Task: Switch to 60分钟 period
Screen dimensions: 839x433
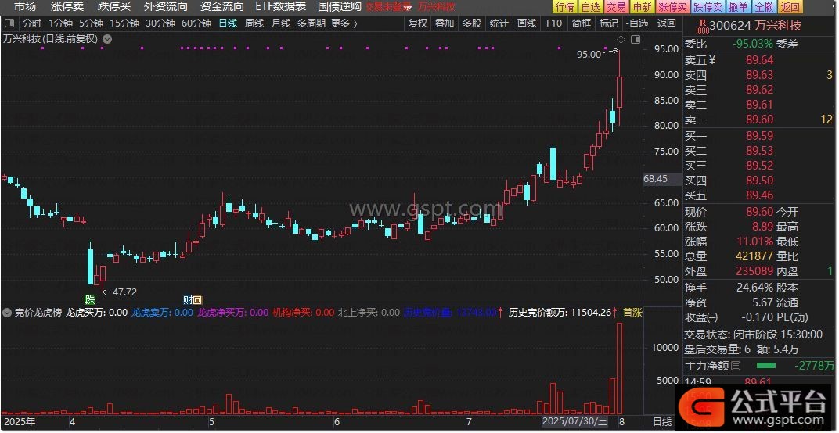Action: click(196, 23)
